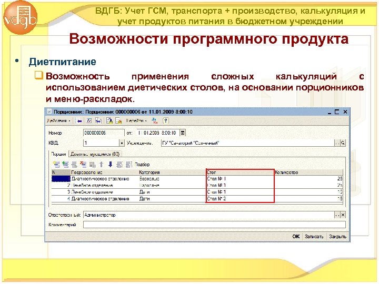Screen dimensions: 379x284
Task: Click the Количество column header
Action: (x=308, y=173)
